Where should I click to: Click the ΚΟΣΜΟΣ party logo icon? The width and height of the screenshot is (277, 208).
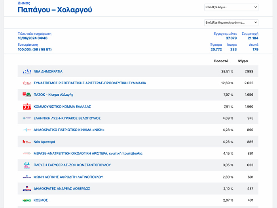click(27, 201)
